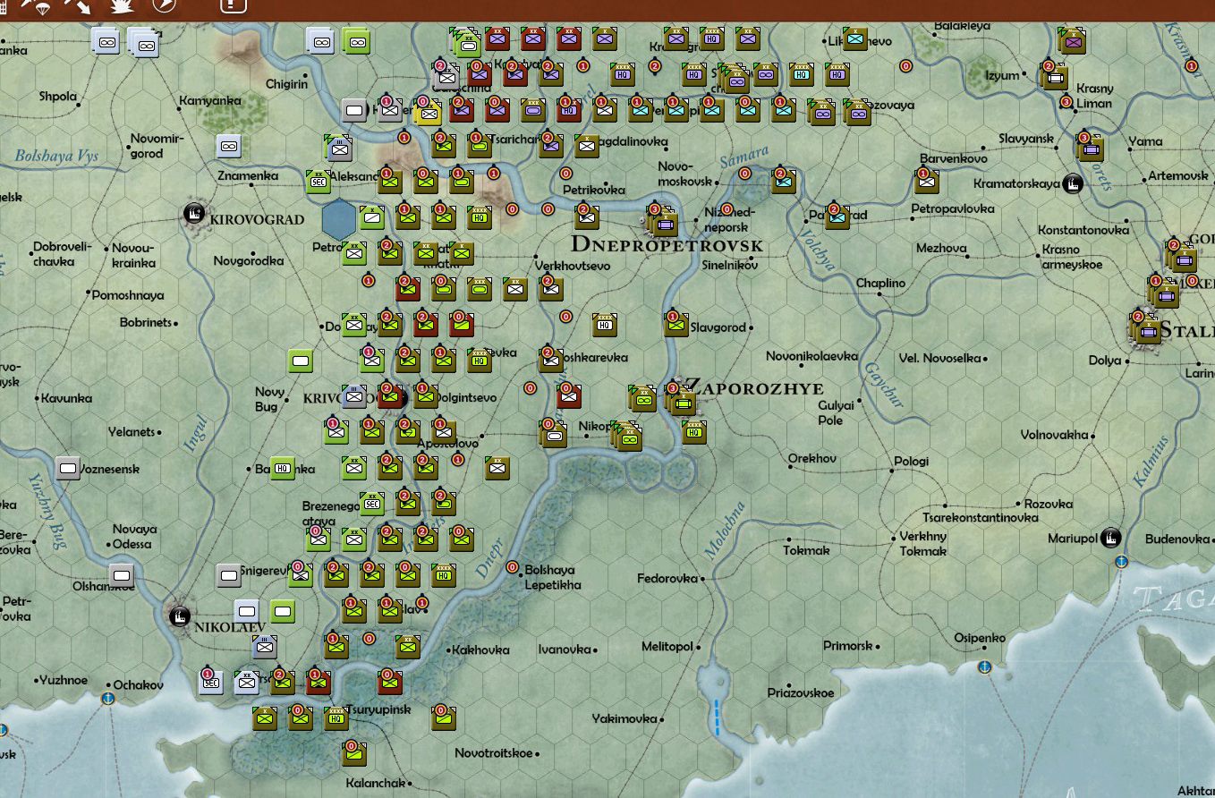
Task: Click the explosion attack mode toolbar icon
Action: (123, 5)
